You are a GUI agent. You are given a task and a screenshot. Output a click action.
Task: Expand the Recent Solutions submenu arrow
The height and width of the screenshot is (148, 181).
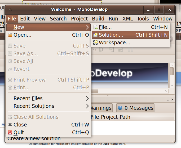click(87, 106)
